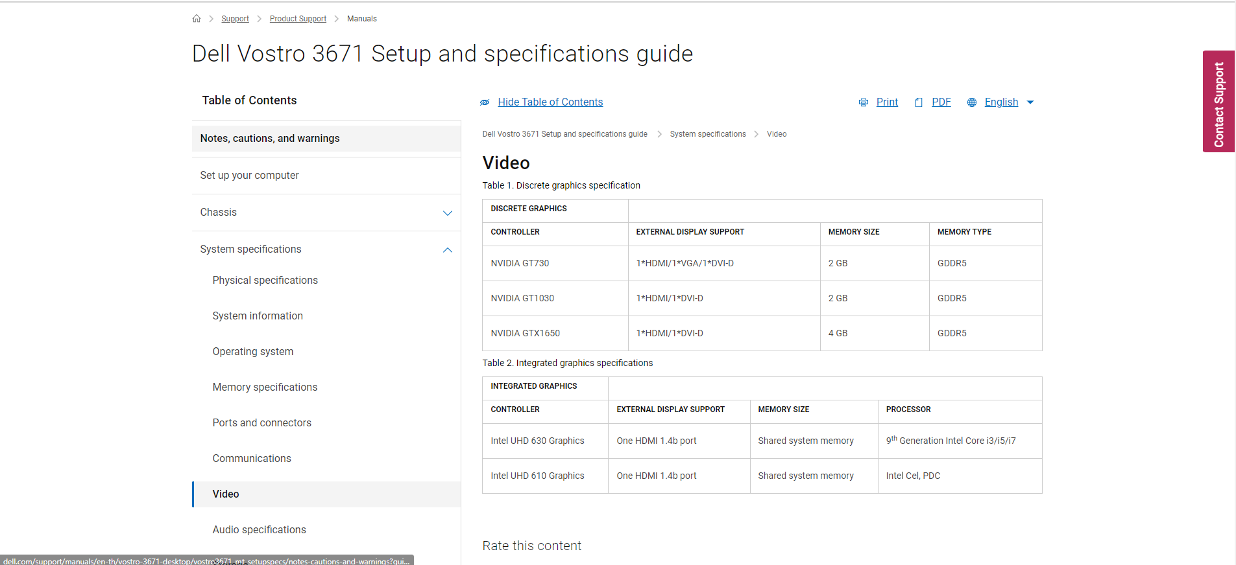The image size is (1236, 565).
Task: Open Audio specifications page
Action: tap(259, 530)
